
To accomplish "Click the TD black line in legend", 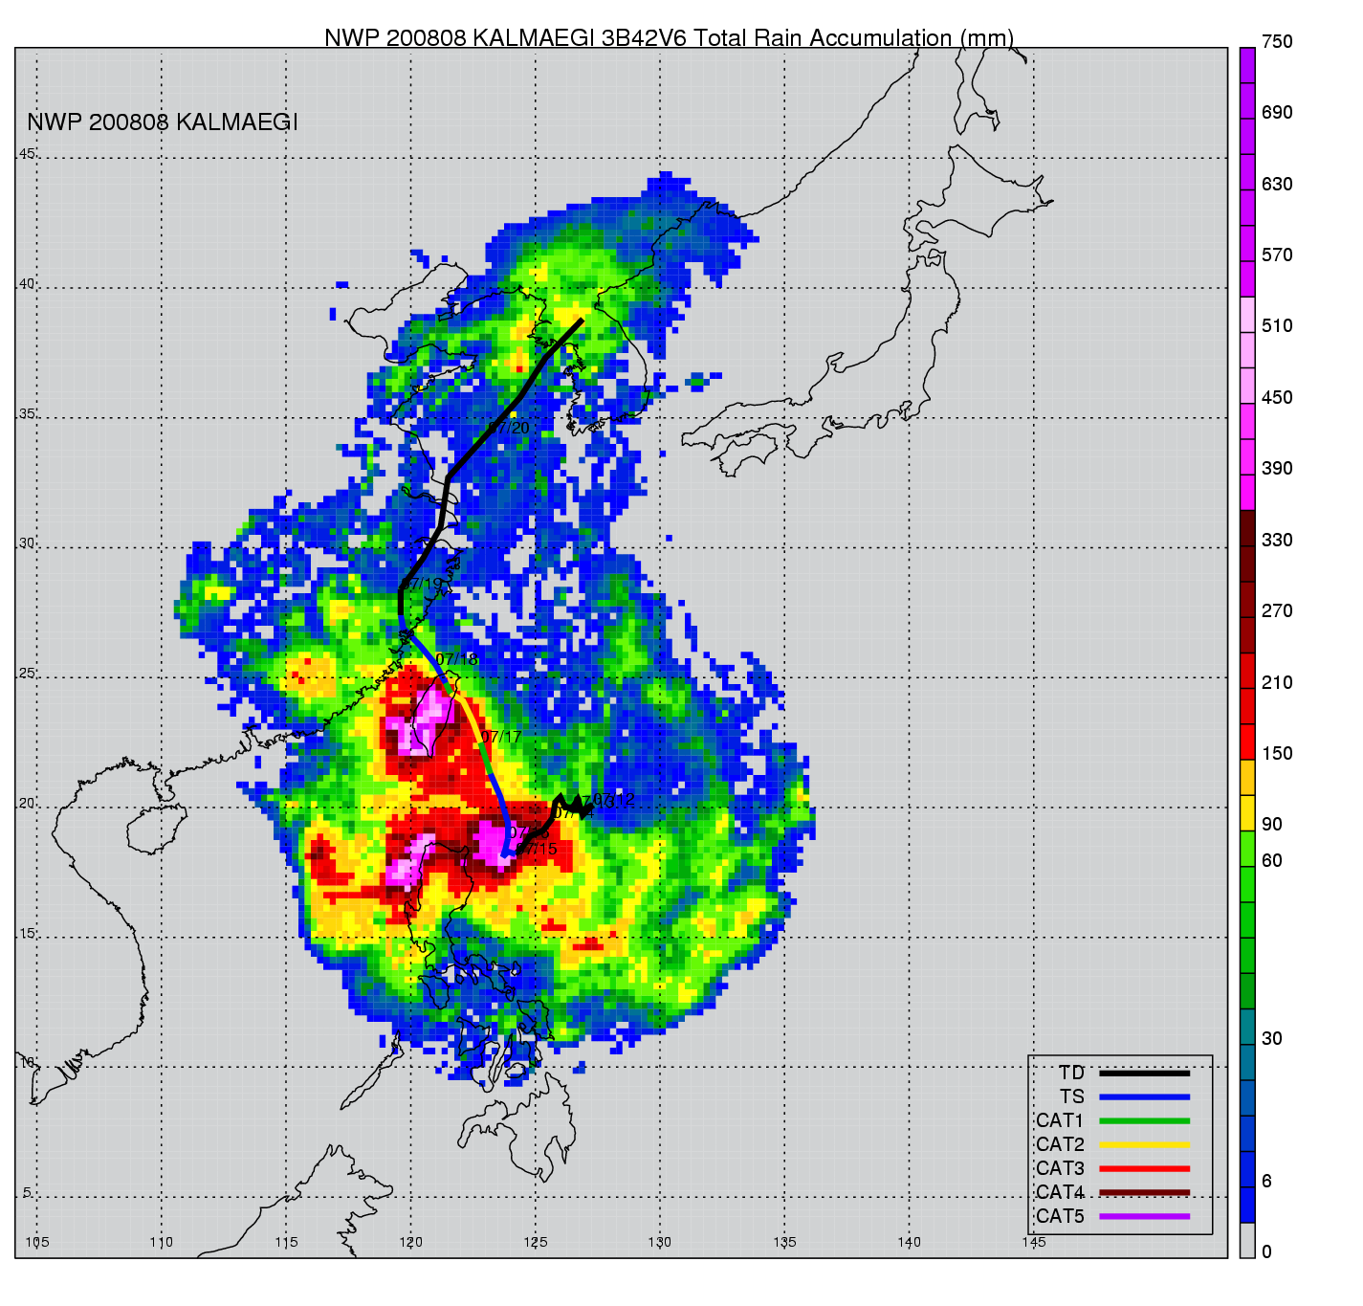I will pyautogui.click(x=1144, y=1073).
